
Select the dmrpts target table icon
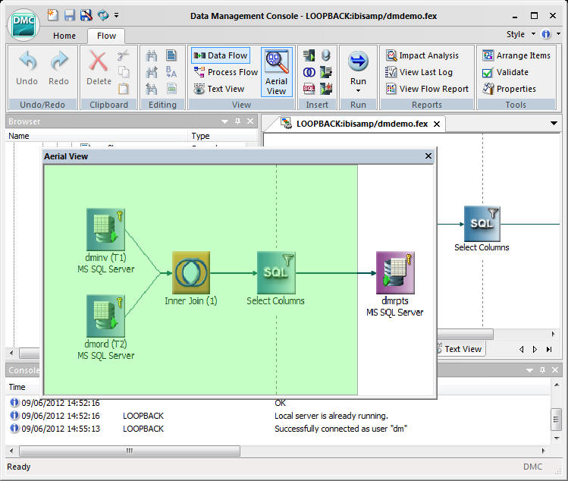coord(395,272)
